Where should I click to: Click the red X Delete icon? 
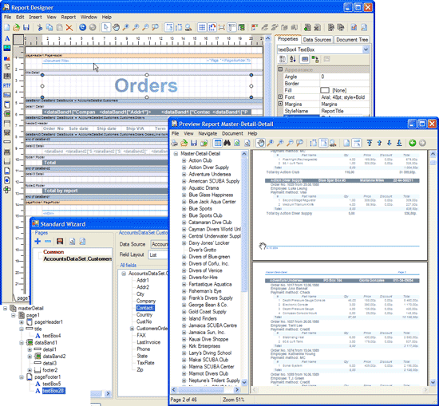(x=69, y=27)
